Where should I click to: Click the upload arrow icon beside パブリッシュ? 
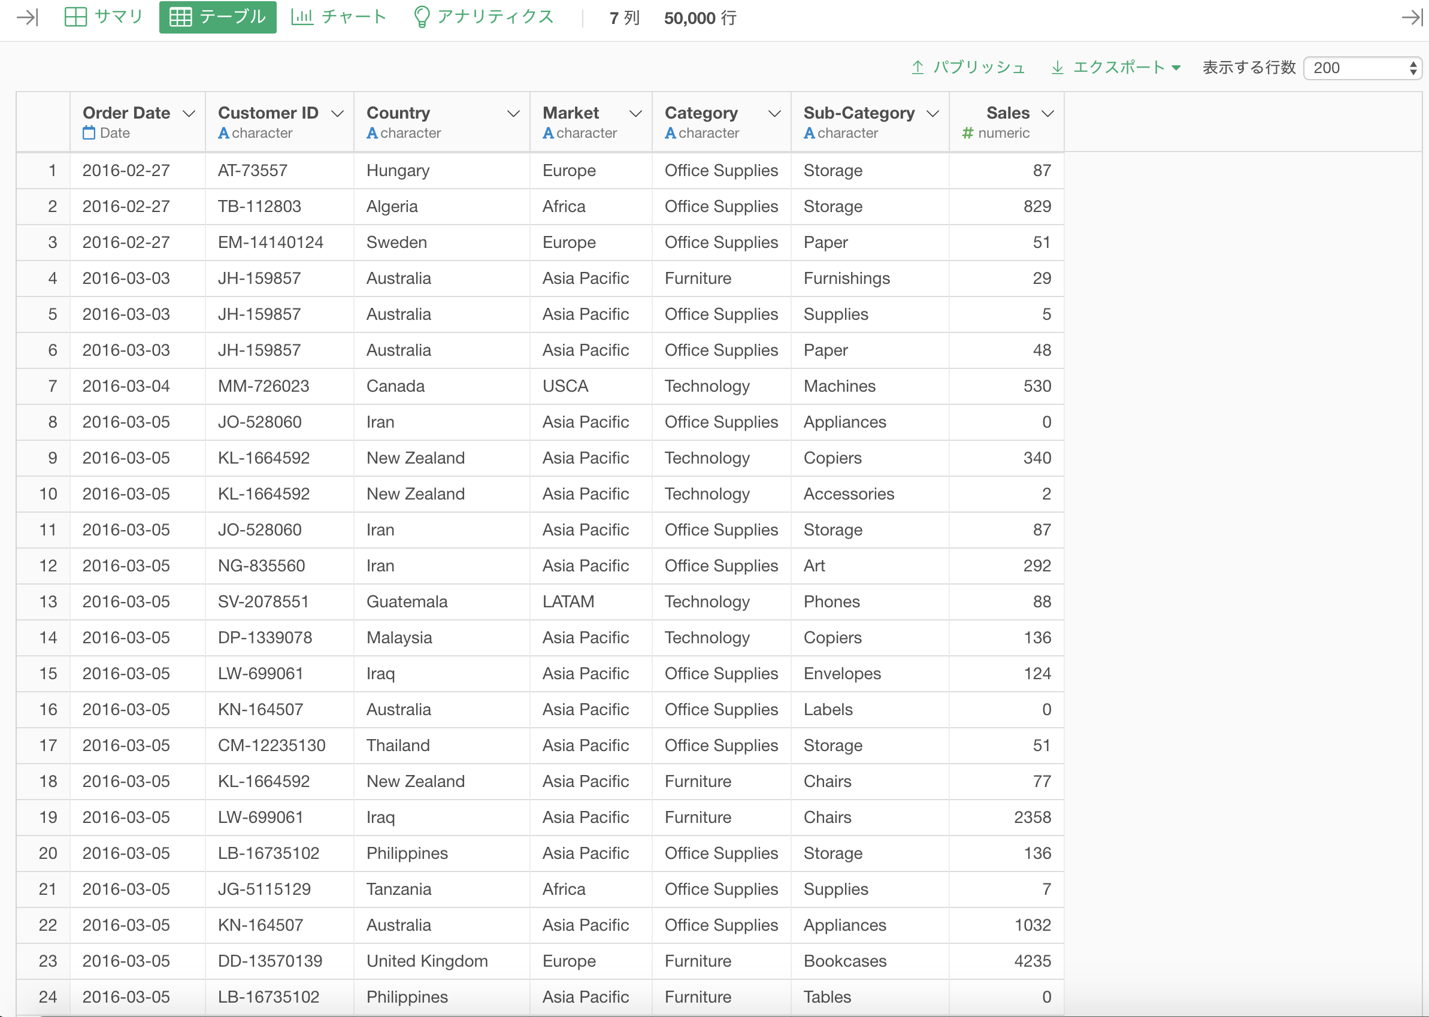point(918,68)
